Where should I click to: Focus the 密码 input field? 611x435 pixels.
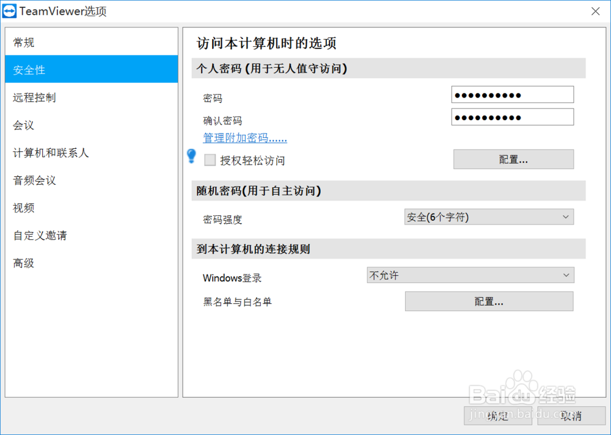coord(513,95)
